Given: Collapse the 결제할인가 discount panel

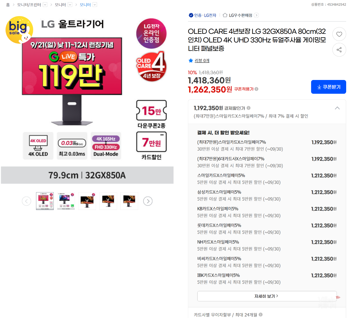Looking at the screenshot, I should tap(337, 108).
